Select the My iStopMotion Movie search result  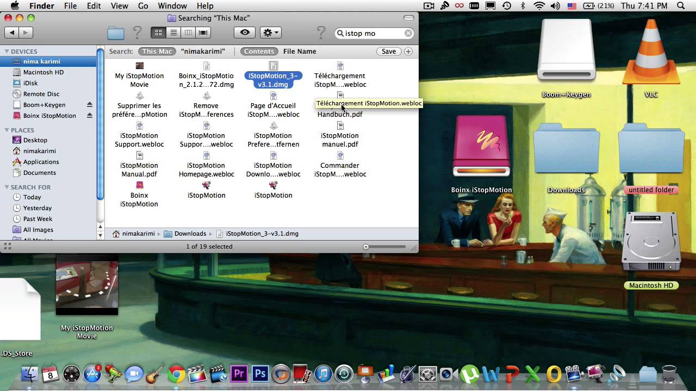pos(139,76)
